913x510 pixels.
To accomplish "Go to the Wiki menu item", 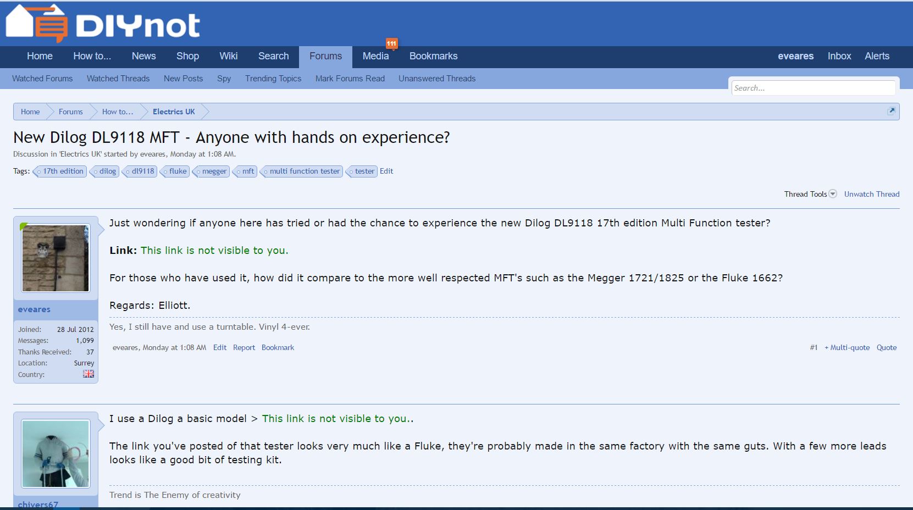I will click(228, 56).
